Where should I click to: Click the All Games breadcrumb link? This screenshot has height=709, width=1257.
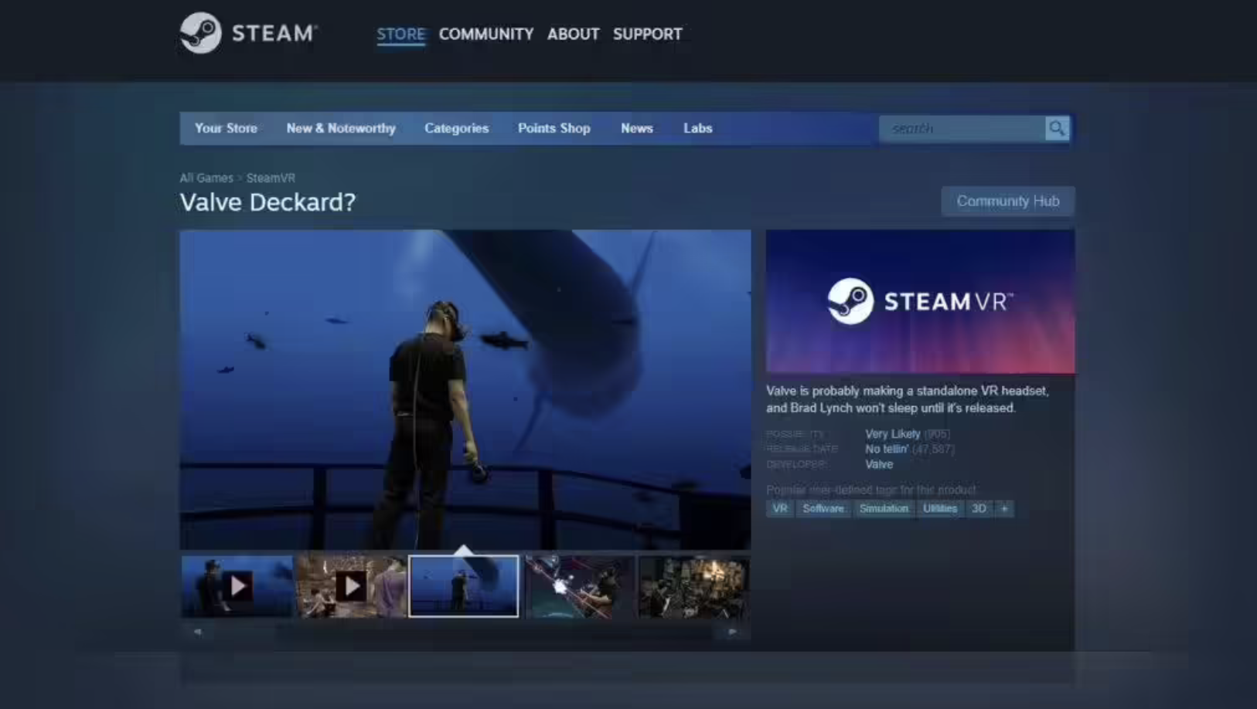(206, 178)
